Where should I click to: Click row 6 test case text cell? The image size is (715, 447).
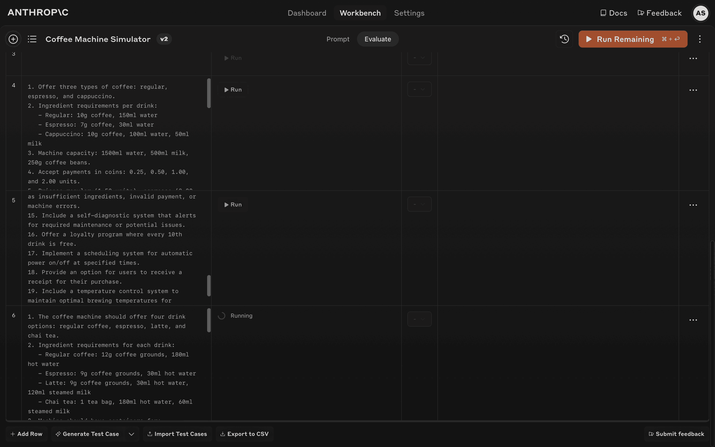point(116,363)
